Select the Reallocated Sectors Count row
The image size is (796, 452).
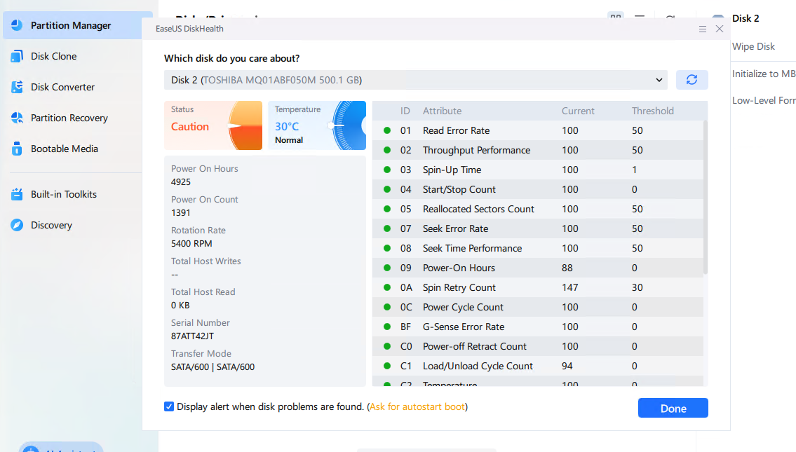478,209
